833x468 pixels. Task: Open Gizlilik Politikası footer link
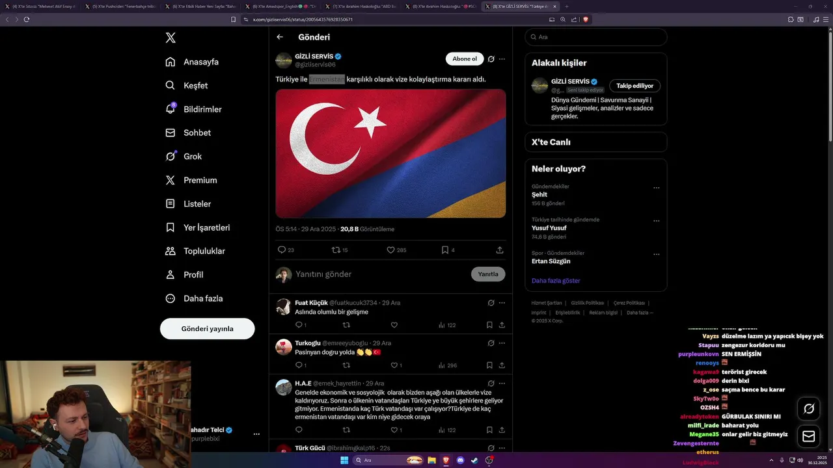click(588, 303)
